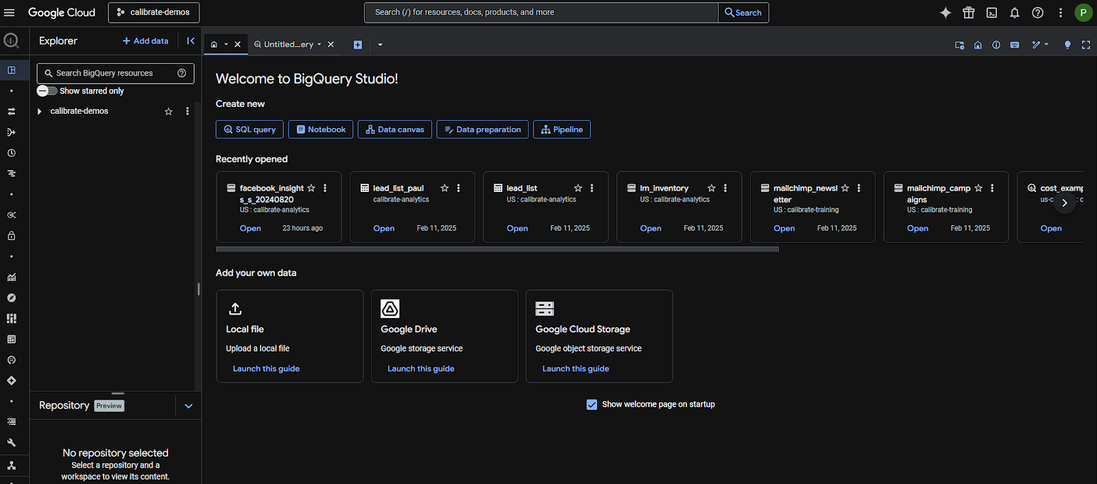Open the calibrate-demos project selector
Image resolution: width=1097 pixels, height=484 pixels.
154,12
